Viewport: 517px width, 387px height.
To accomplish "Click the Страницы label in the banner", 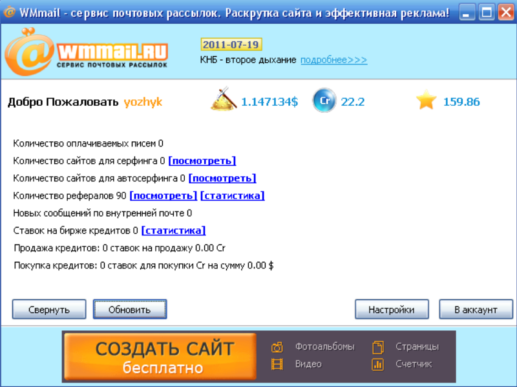I will 417,346.
